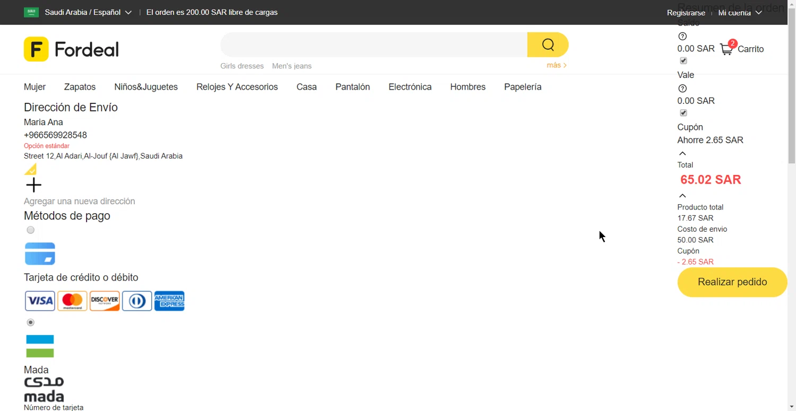796x411 pixels.
Task: Click Agregar una nueva dirección
Action: click(x=80, y=202)
